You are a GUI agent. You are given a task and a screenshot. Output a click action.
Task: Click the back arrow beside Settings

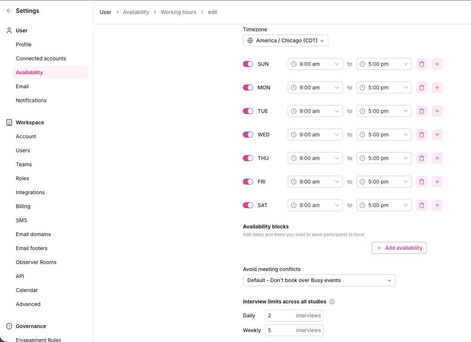[9, 11]
